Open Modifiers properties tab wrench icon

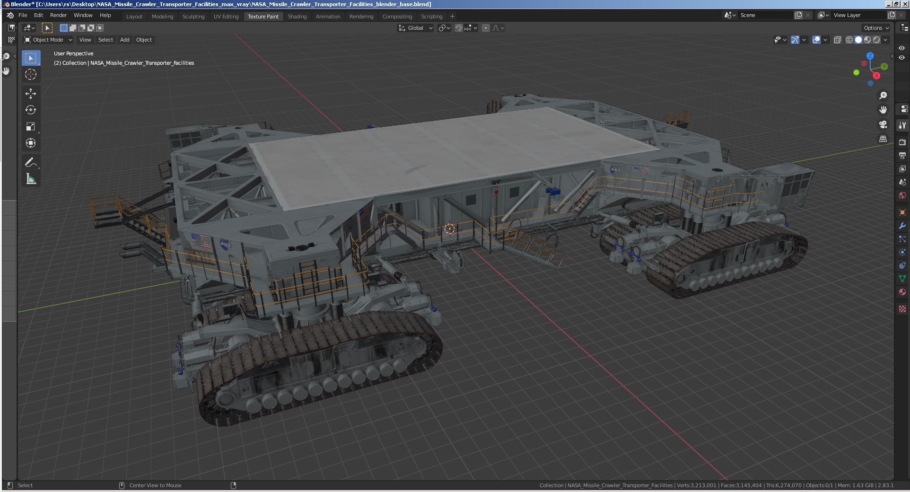tap(902, 226)
